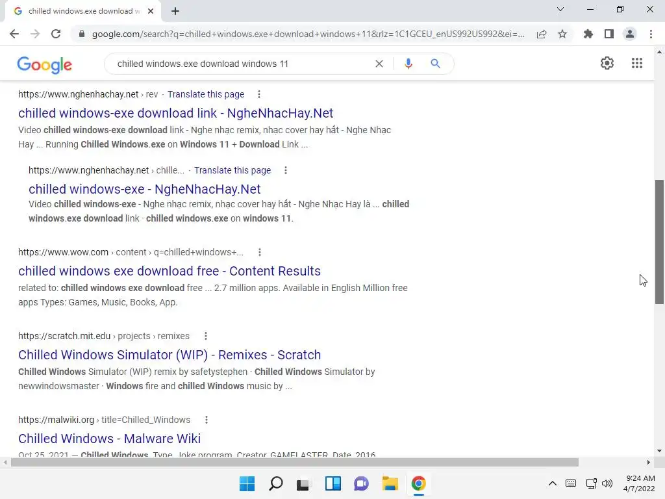The height and width of the screenshot is (499, 665).
Task: Translate the nghenhachay.net rev result
Action: coord(206,94)
